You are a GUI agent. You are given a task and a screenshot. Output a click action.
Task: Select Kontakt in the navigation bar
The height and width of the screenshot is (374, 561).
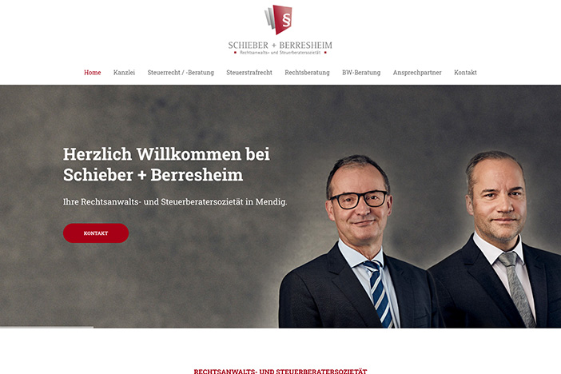[465, 72]
